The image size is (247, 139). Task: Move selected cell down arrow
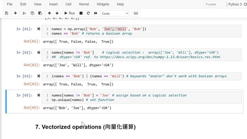click(57, 13)
